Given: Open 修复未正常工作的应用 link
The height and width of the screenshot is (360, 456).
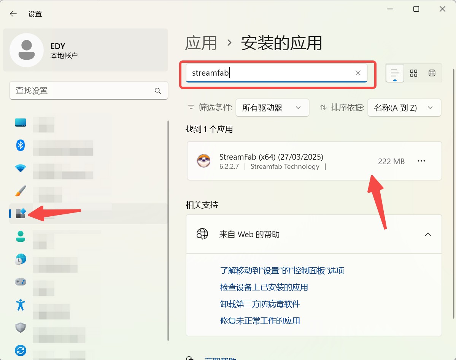Looking at the screenshot, I should pyautogui.click(x=260, y=321).
